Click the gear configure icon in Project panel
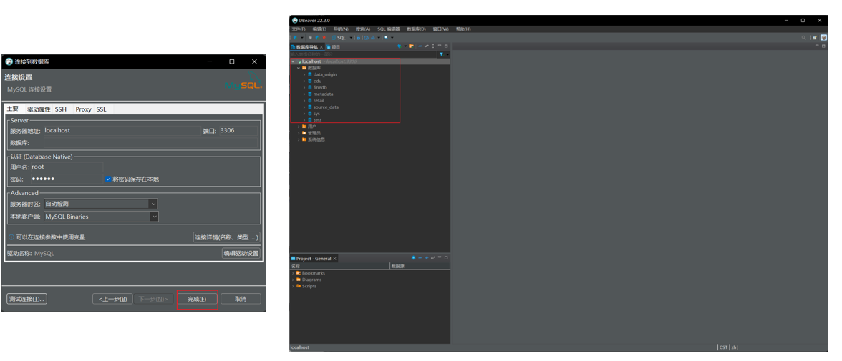842x361 pixels. point(414,258)
